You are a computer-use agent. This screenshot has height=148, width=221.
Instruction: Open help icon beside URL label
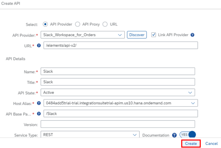[39, 45]
